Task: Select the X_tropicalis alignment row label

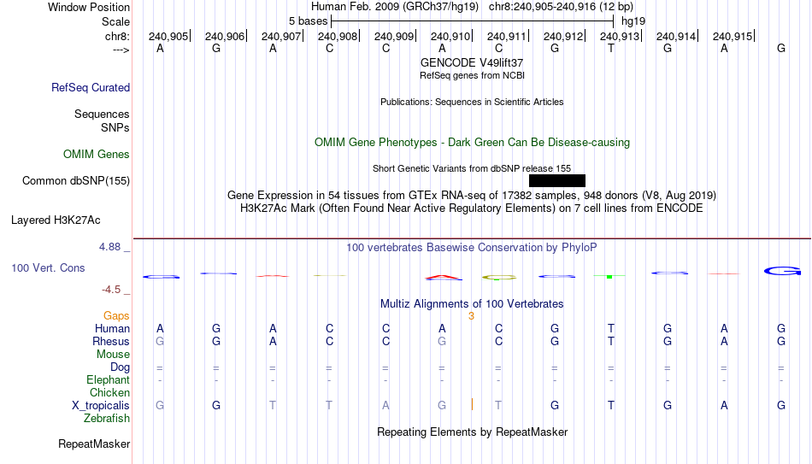Action: click(x=101, y=406)
